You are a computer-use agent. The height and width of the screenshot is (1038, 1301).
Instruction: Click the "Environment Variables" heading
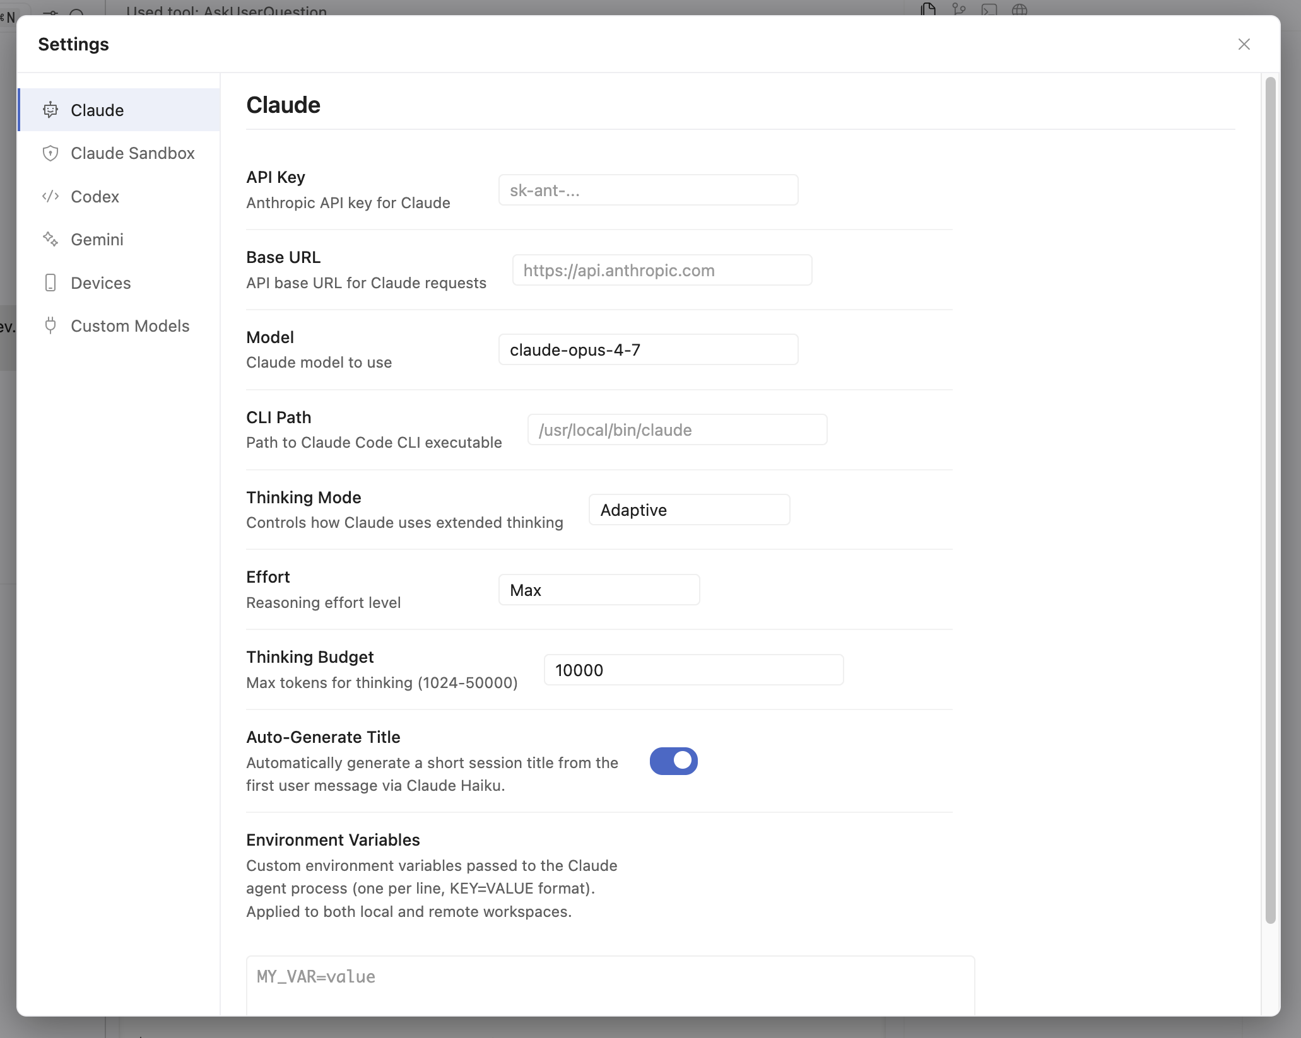333,840
